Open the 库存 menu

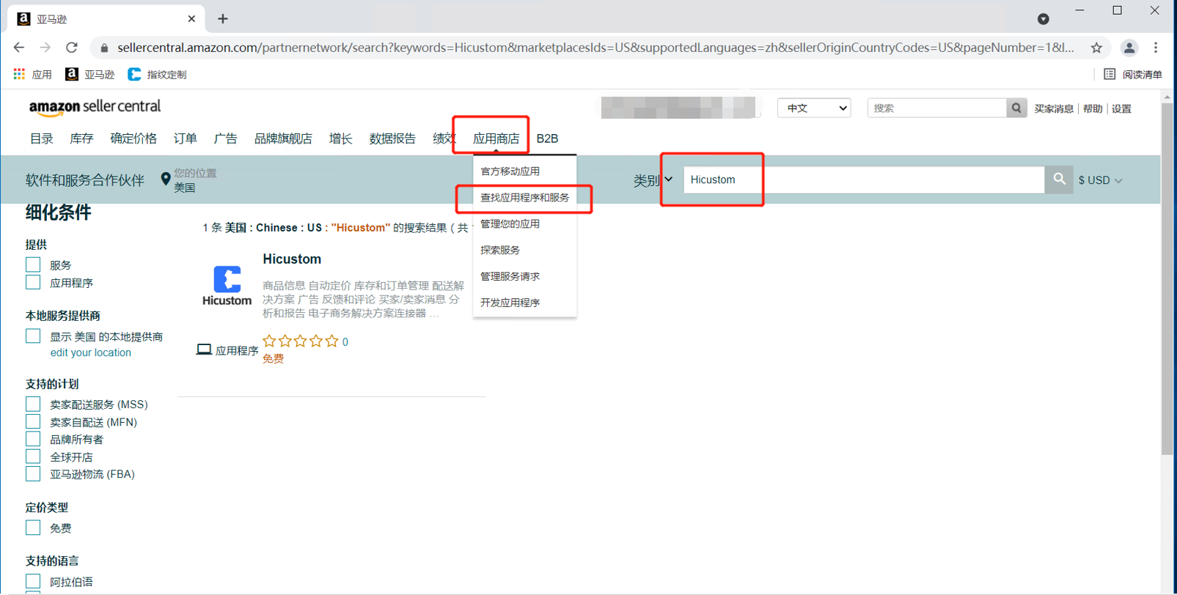coord(81,138)
